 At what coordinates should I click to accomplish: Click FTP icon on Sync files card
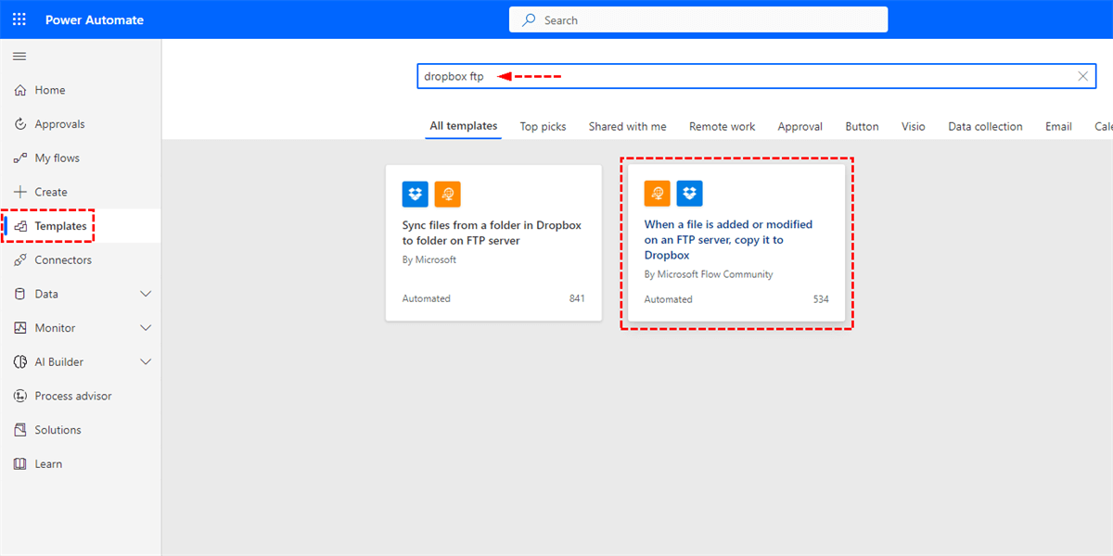click(448, 194)
